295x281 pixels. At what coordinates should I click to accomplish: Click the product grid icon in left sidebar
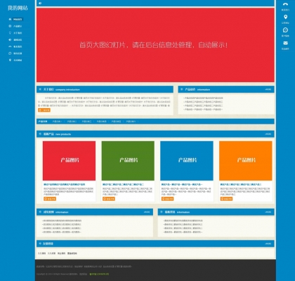point(10,26)
